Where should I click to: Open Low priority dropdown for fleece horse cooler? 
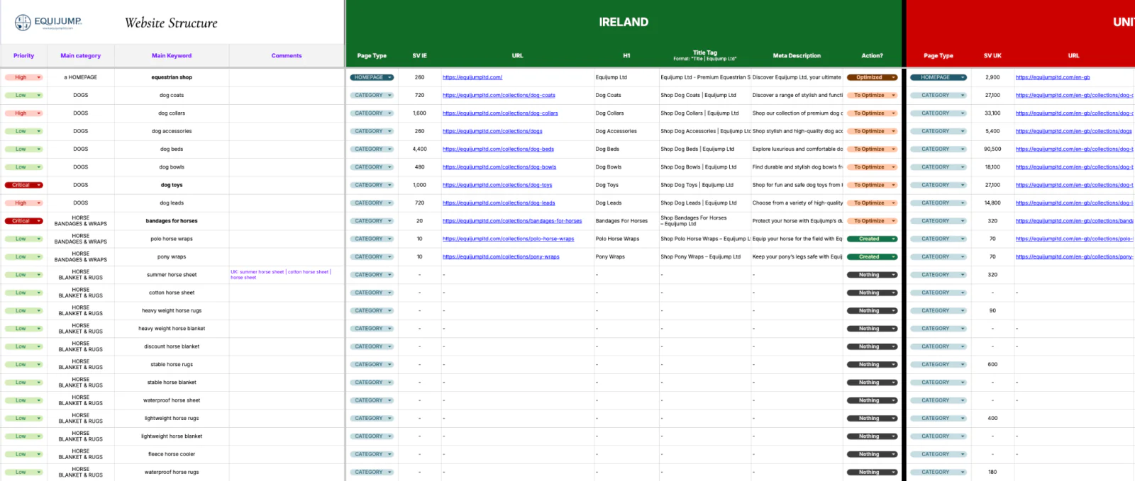[x=23, y=454]
